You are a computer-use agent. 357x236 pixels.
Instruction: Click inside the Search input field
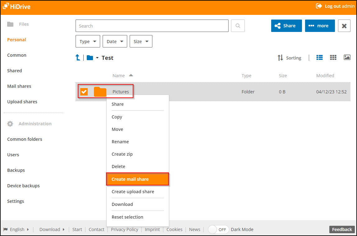[152, 25]
